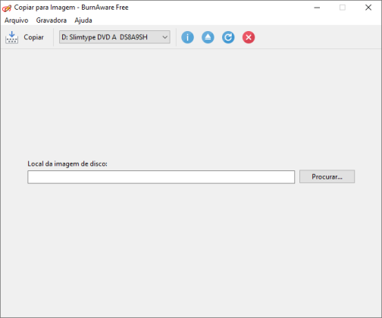Viewport: 382px width, 318px height.
Task: Open disc information with blue info icon
Action: click(187, 37)
